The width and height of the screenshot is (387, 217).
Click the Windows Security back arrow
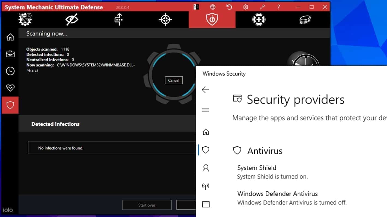(205, 89)
